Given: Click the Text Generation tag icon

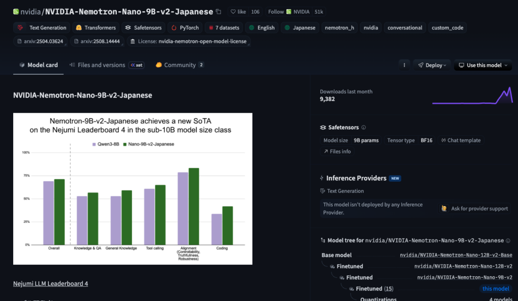Looking at the screenshot, I should (20, 28).
